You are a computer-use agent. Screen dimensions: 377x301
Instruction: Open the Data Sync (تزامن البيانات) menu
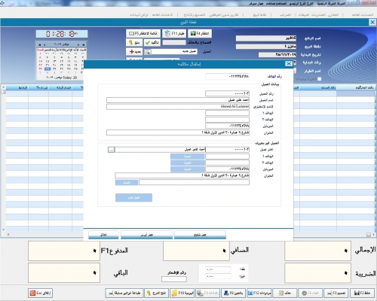pos(139,15)
